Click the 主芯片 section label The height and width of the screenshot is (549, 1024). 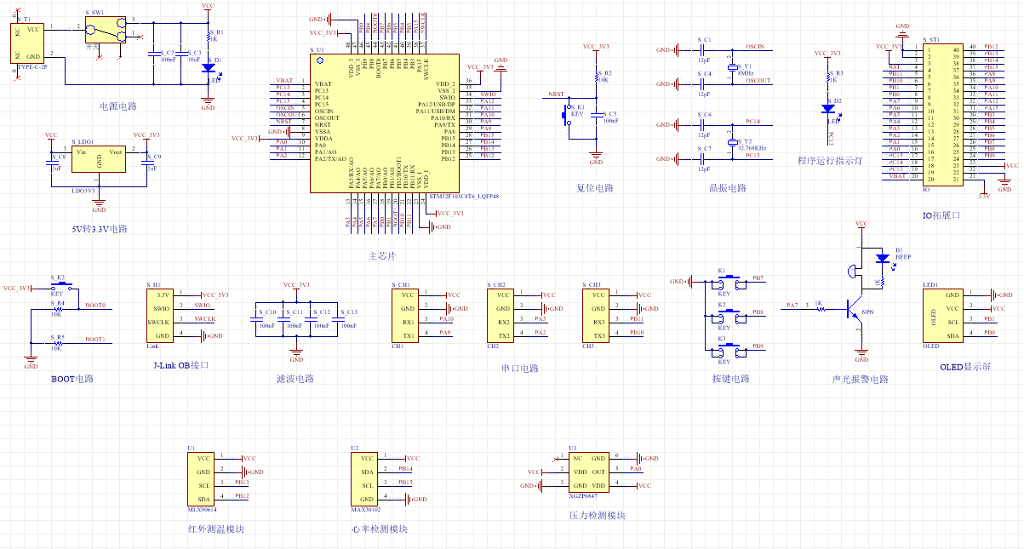tap(381, 255)
